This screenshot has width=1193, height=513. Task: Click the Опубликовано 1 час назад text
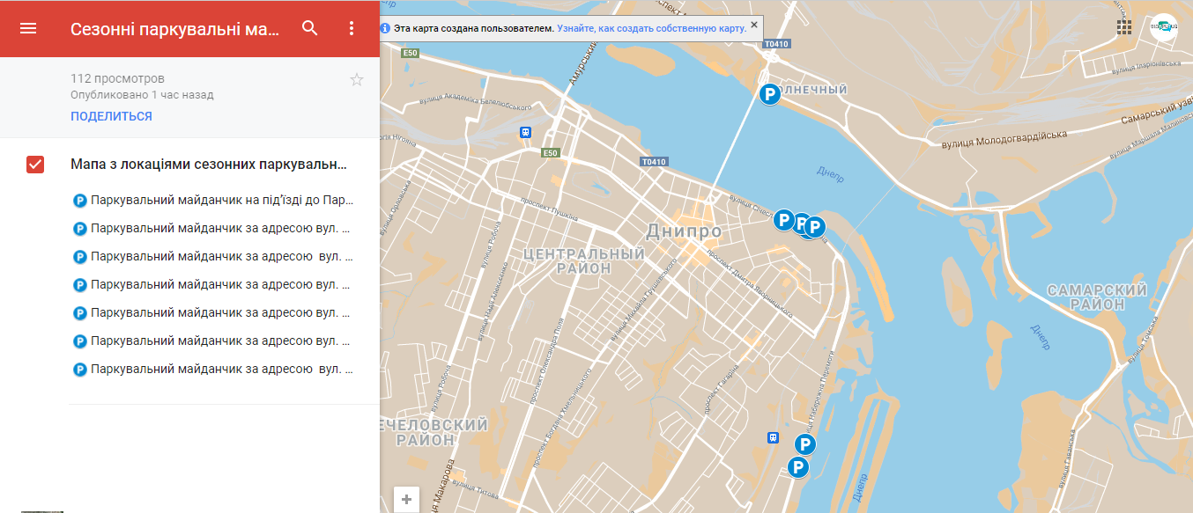142,94
